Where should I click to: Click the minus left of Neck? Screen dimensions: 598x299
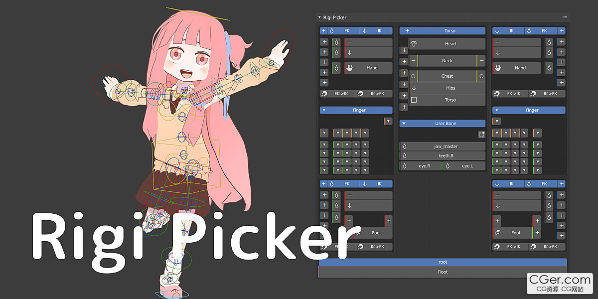[413, 61]
